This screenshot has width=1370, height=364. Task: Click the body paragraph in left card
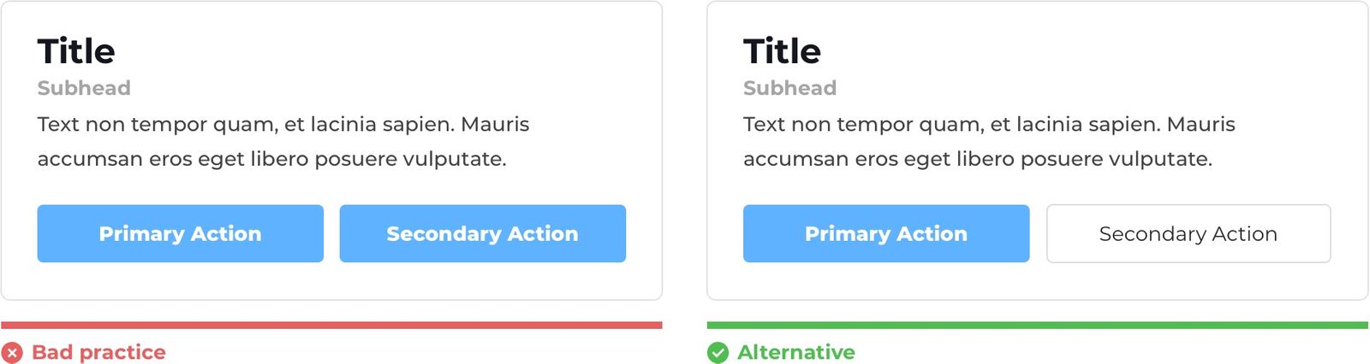(283, 142)
